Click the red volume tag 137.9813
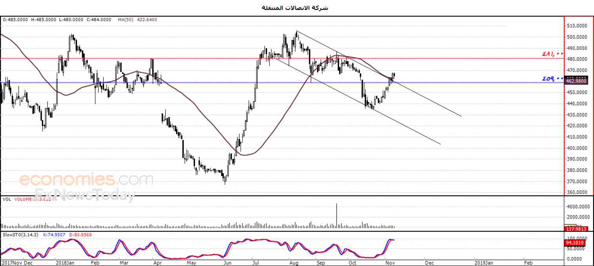The image size is (594, 266). 576,228
